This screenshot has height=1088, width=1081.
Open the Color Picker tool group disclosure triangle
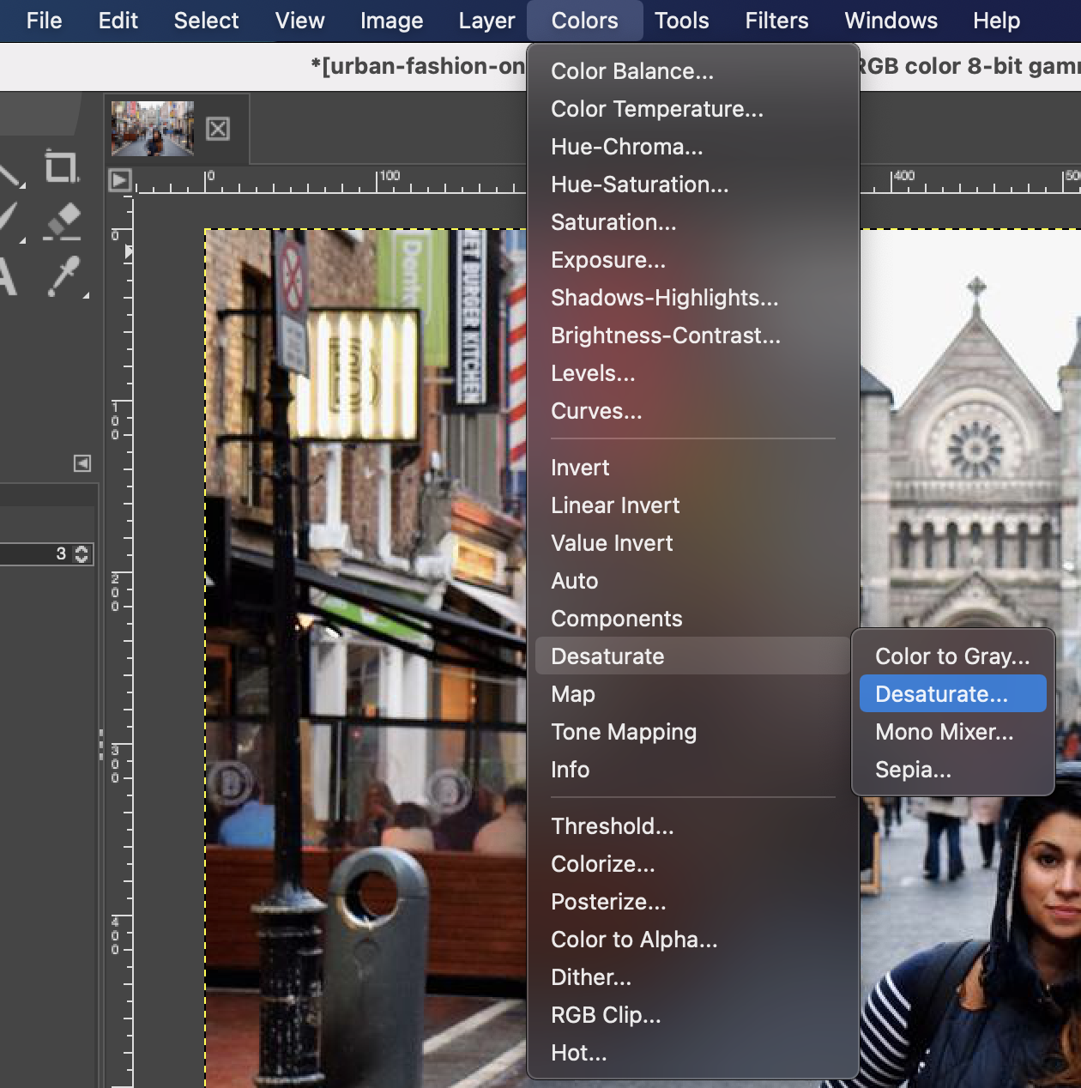(x=87, y=296)
